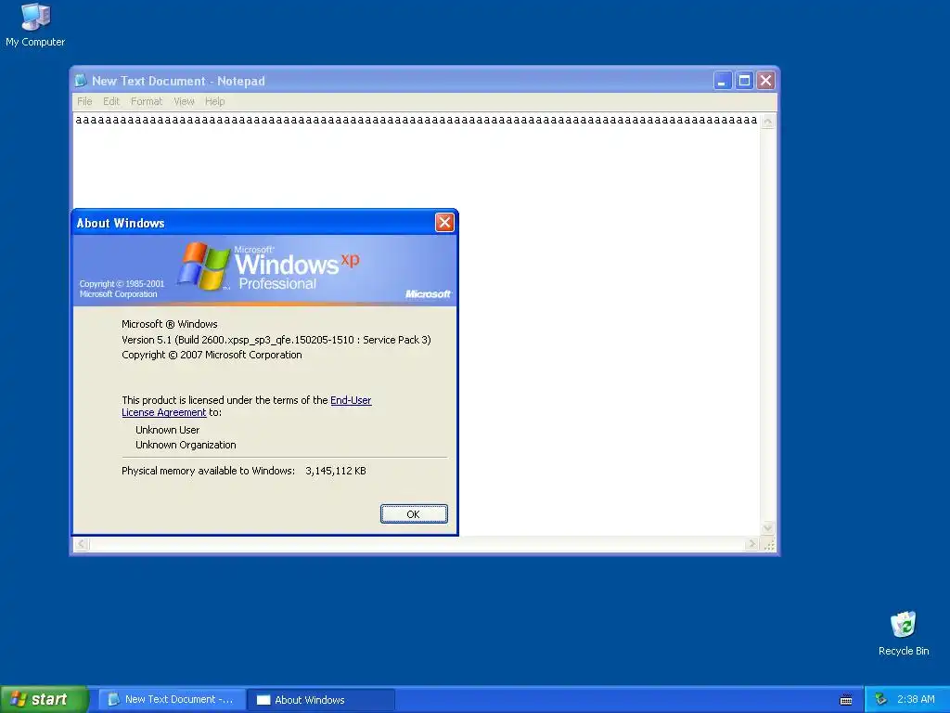Click the Notepad scroll down arrow

point(767,528)
